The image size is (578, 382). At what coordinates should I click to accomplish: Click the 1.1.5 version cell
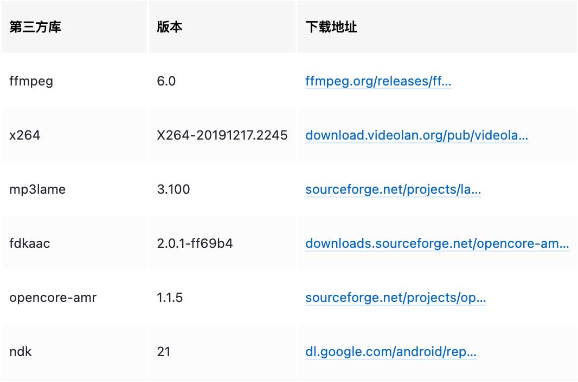pos(169,298)
